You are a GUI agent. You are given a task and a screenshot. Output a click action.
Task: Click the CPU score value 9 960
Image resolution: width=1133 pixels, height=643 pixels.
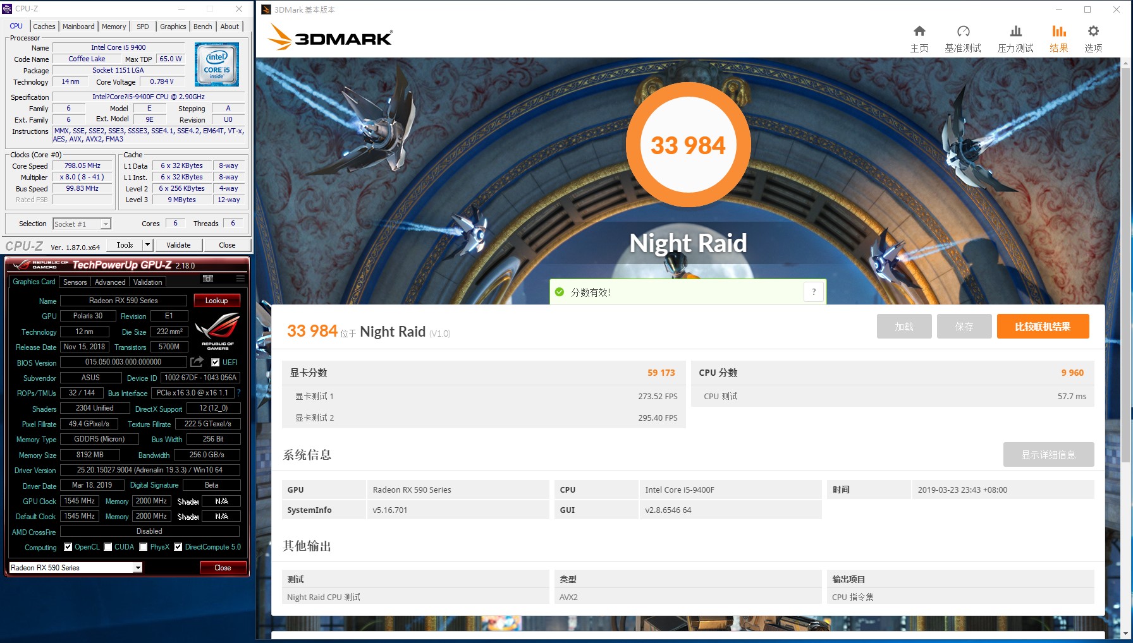[x=1072, y=373]
